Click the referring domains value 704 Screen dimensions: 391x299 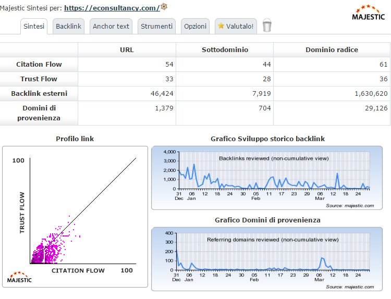(264, 108)
